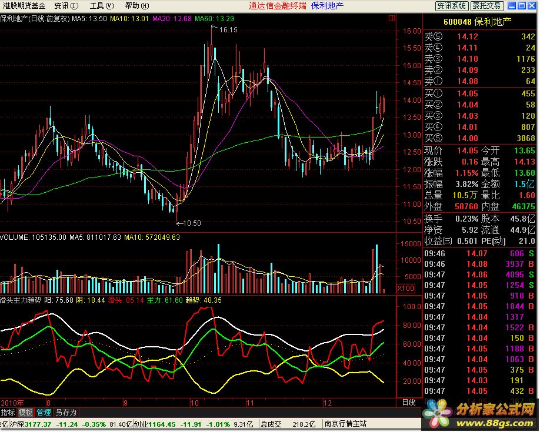Viewport: 540px width, 432px height.
Task: Minimize the trading terminal window
Action: click(x=512, y=5)
